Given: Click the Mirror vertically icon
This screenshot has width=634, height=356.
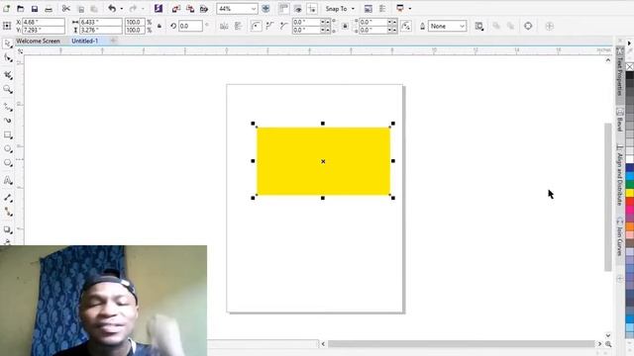Looking at the screenshot, I should tap(238, 27).
